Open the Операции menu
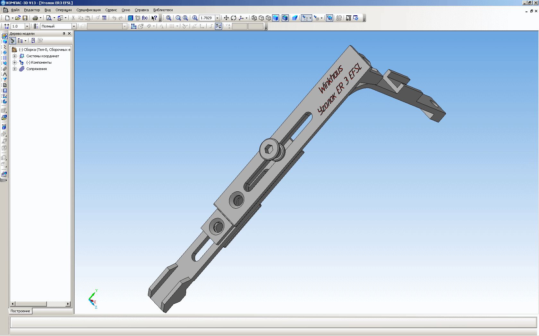The width and height of the screenshot is (539, 336). [64, 10]
